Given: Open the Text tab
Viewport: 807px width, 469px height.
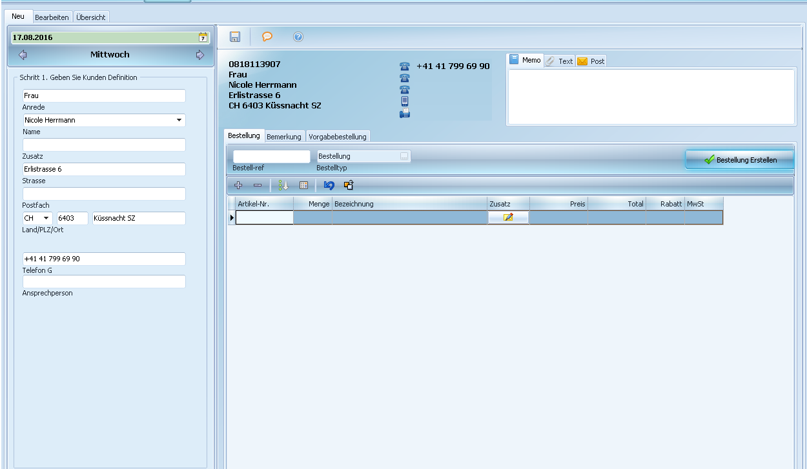Looking at the screenshot, I should pyautogui.click(x=559, y=61).
